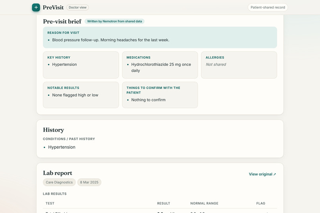Open View original lab report link
The image size is (320, 213).
(262, 174)
